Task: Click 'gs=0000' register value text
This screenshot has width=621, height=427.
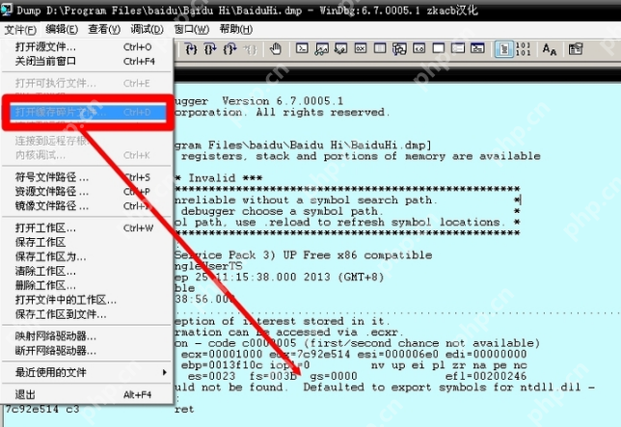Action: click(x=334, y=376)
